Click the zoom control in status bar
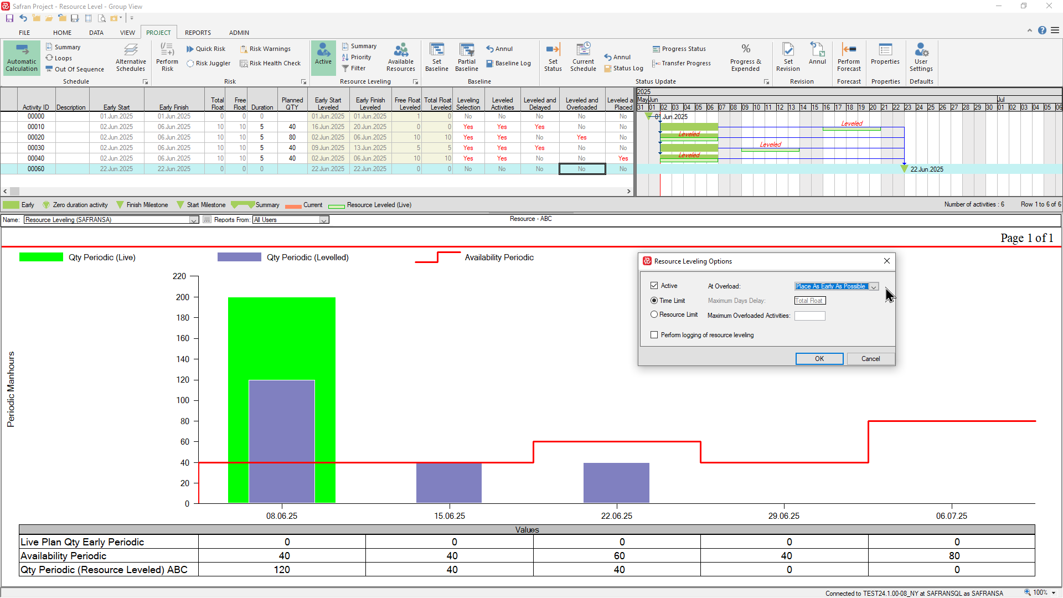This screenshot has height=598, width=1063. point(1040,592)
